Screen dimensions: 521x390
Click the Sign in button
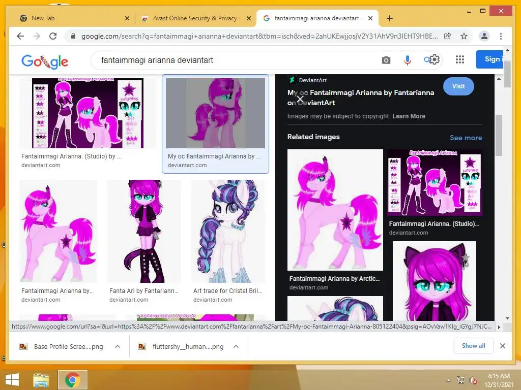[490, 59]
